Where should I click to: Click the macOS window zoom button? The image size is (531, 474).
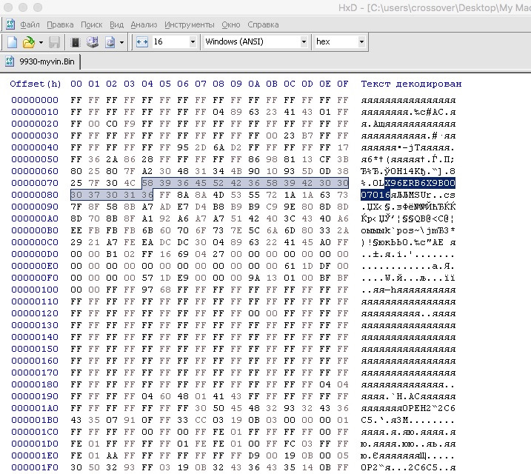pos(38,7)
